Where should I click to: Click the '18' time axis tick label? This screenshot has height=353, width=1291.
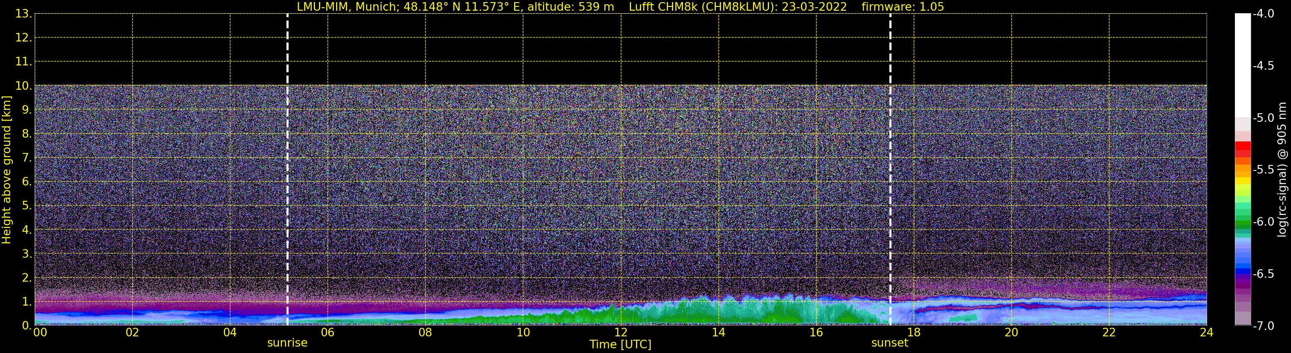tap(914, 332)
